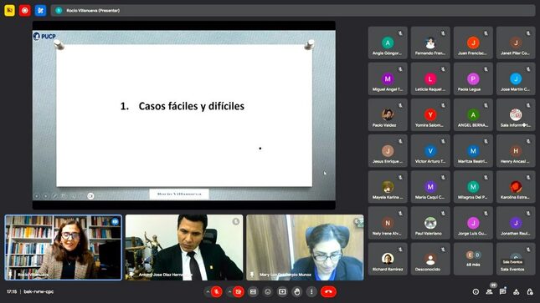Leave the call with the red hang-up button

click(328, 291)
